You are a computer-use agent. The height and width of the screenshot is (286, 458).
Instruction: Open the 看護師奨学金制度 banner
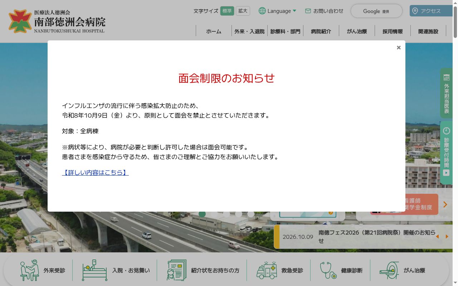(404, 204)
